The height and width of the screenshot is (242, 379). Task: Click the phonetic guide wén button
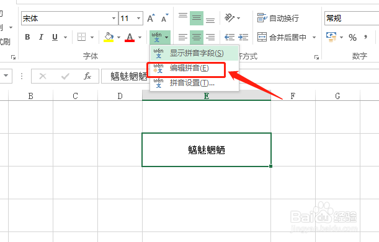(x=156, y=37)
